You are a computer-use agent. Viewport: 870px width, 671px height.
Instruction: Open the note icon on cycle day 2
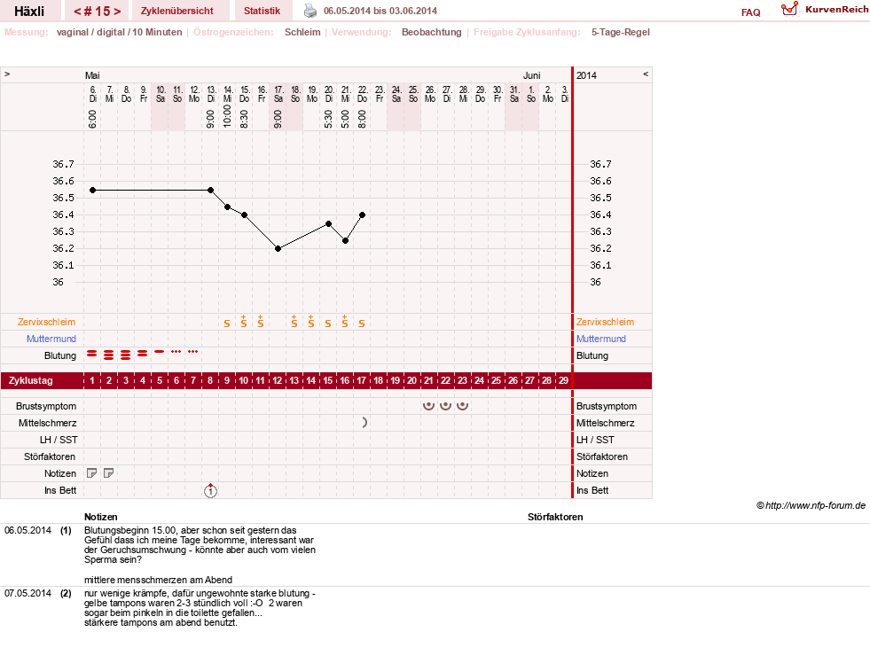[109, 473]
